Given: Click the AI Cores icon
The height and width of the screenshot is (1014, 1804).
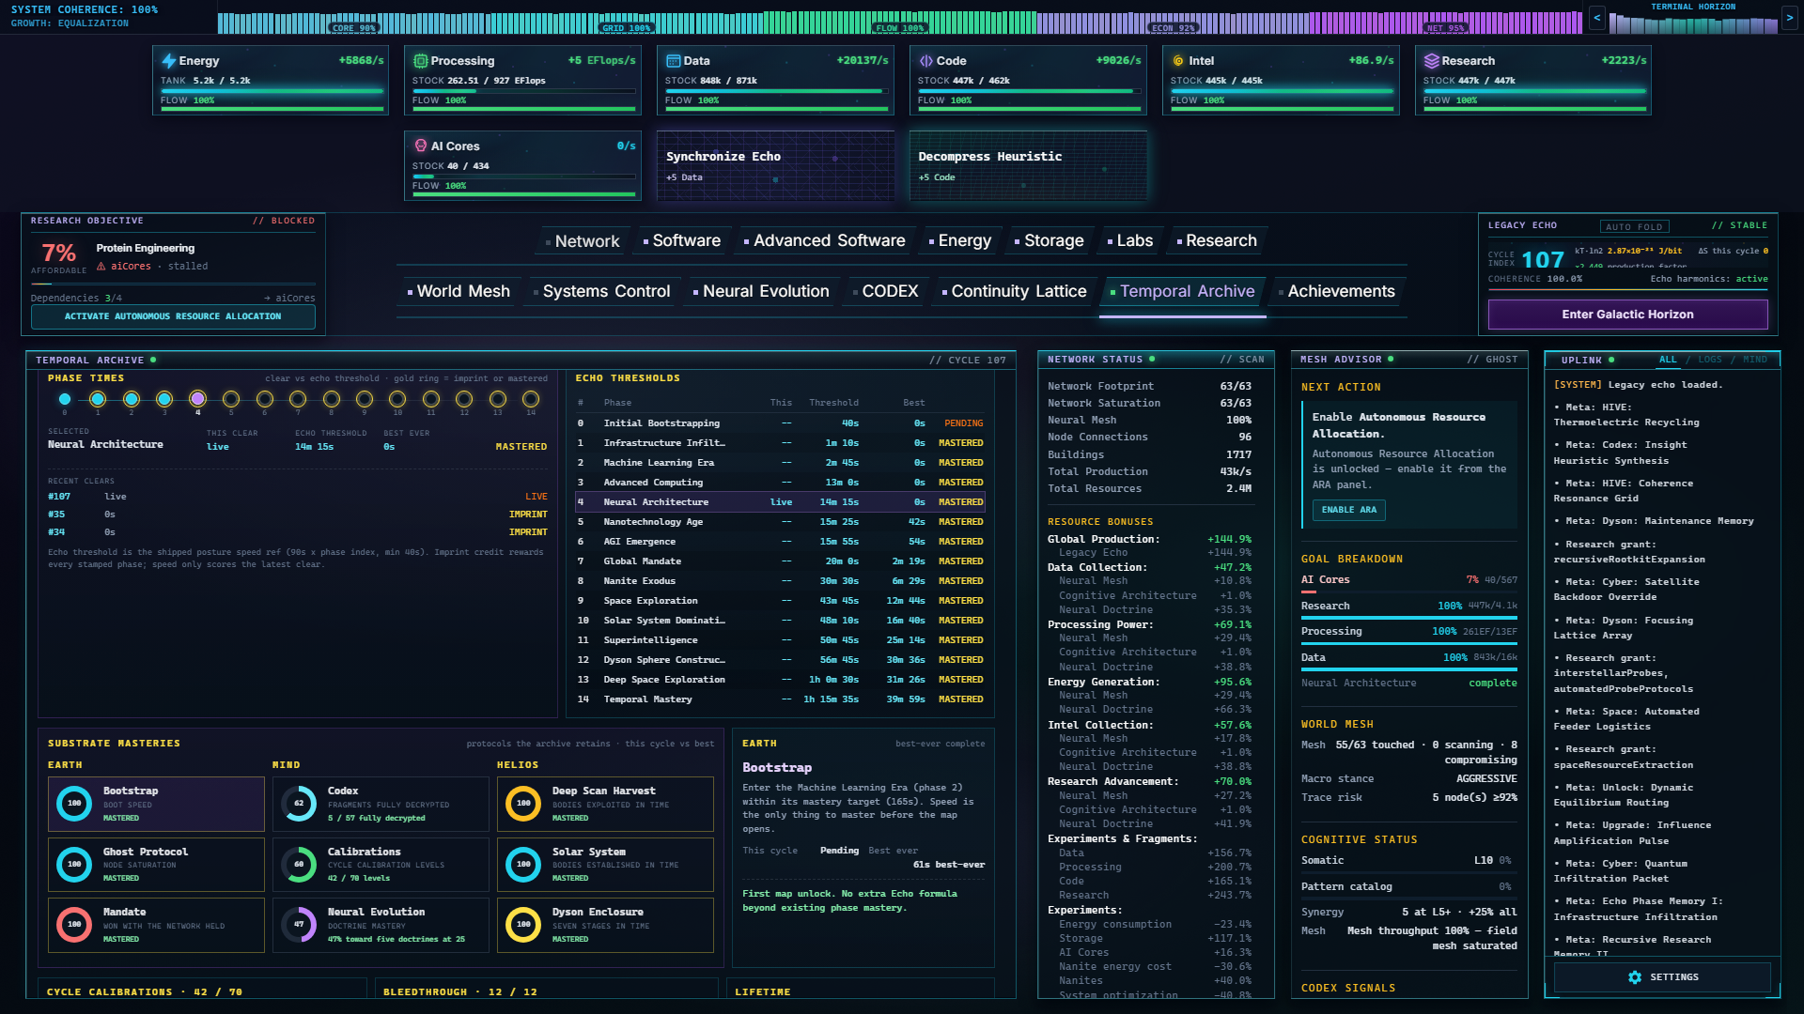Looking at the screenshot, I should pos(420,146).
